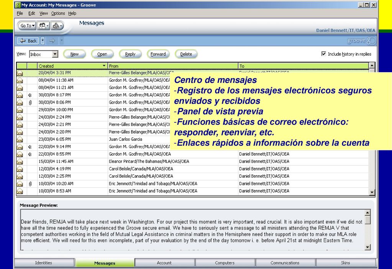392x269 pixels.
Task: Click envelope icon of 08/04/04 11:21 AM message
Action: coord(20,87)
